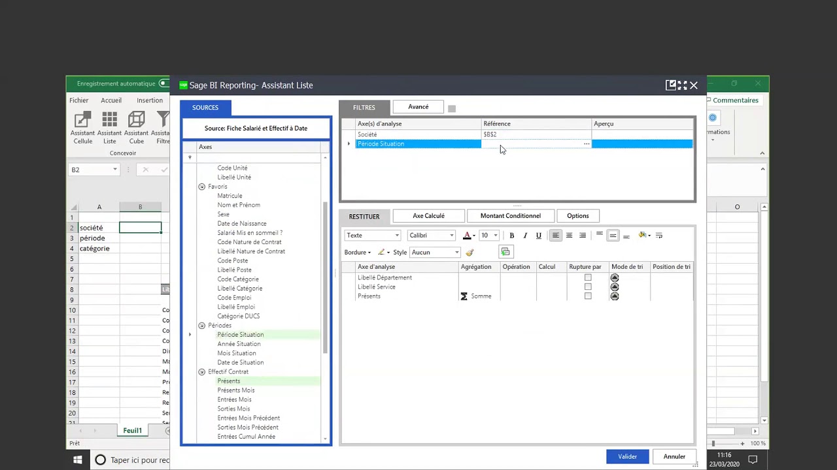This screenshot has width=837, height=470.
Task: Click the format painter brush icon
Action: pos(470,253)
